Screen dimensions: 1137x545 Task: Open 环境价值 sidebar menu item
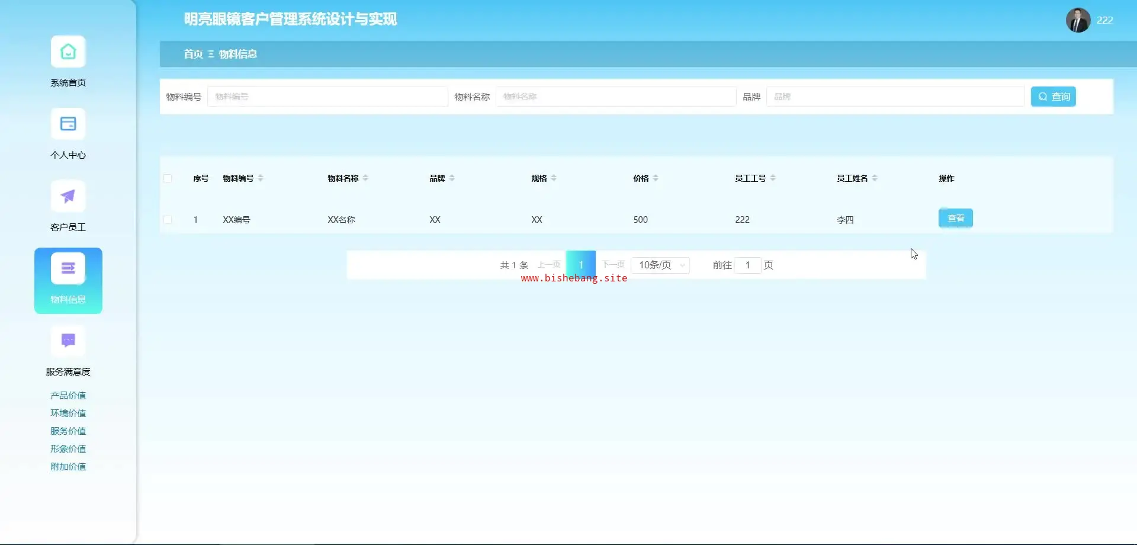point(68,413)
